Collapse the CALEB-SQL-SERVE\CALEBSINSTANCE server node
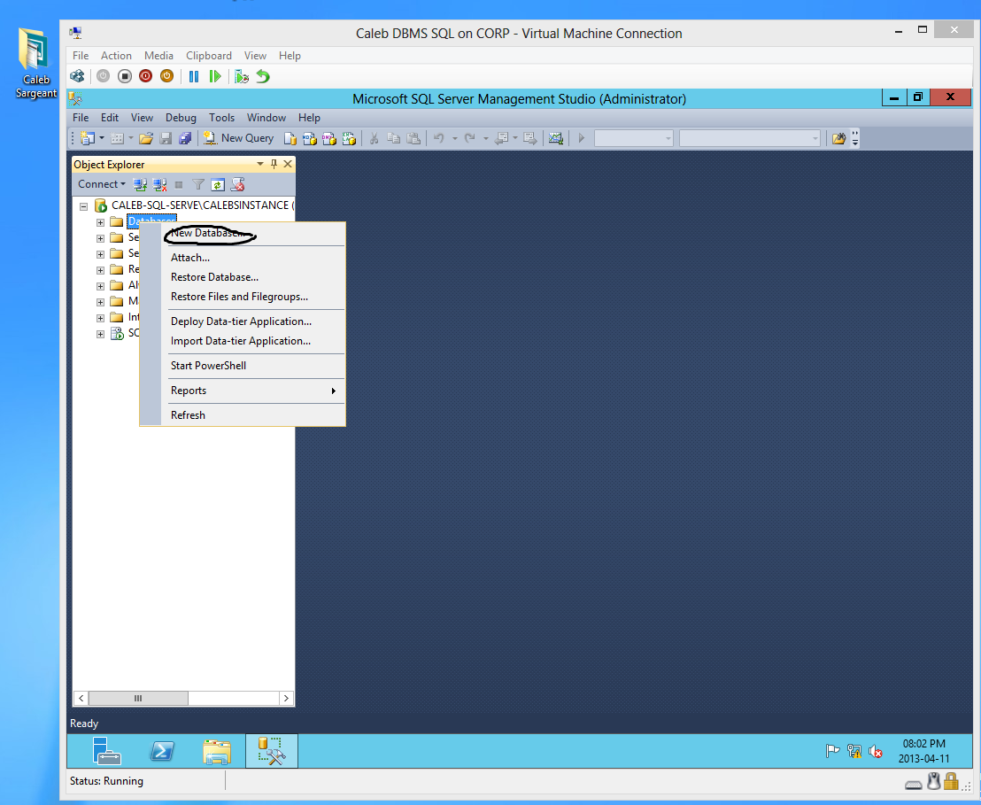This screenshot has height=805, width=981. click(84, 206)
